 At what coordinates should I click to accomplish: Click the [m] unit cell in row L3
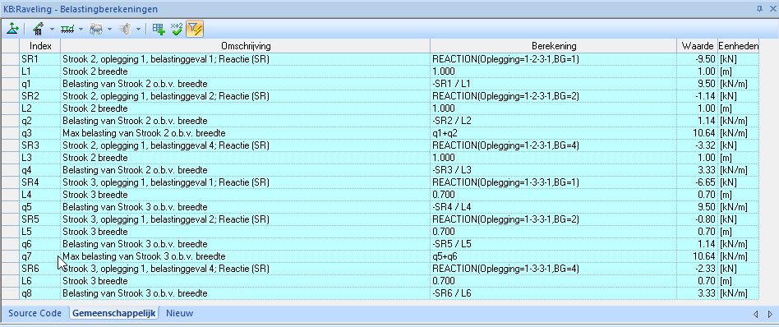point(738,158)
